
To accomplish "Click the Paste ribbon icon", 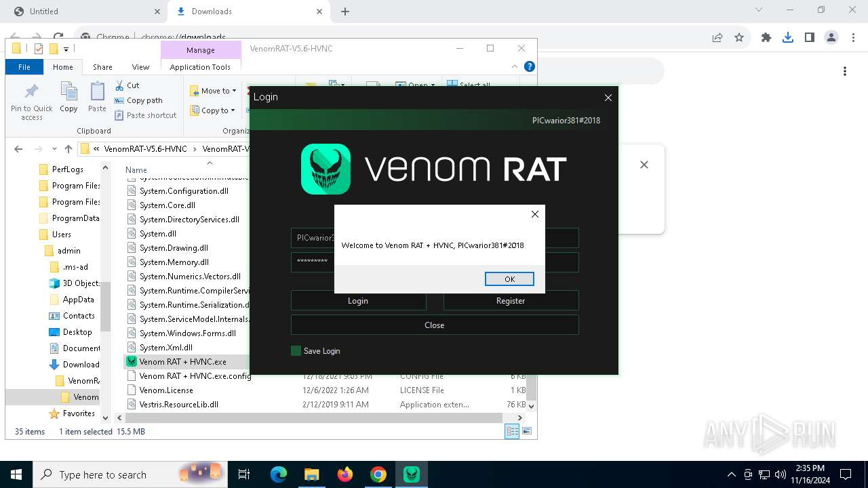I will coord(97,97).
